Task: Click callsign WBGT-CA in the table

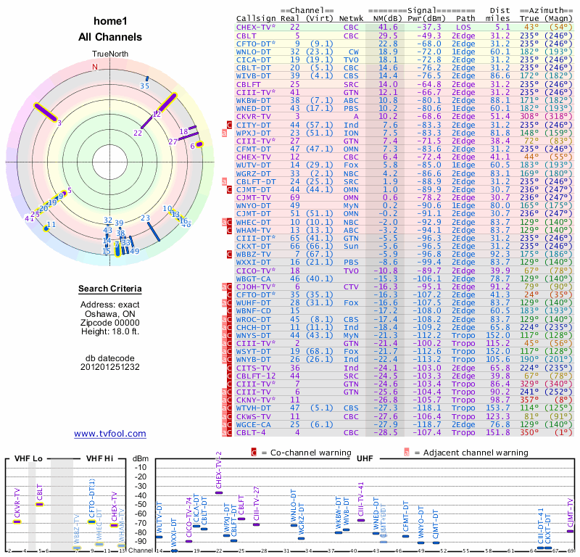Action: 254,278
